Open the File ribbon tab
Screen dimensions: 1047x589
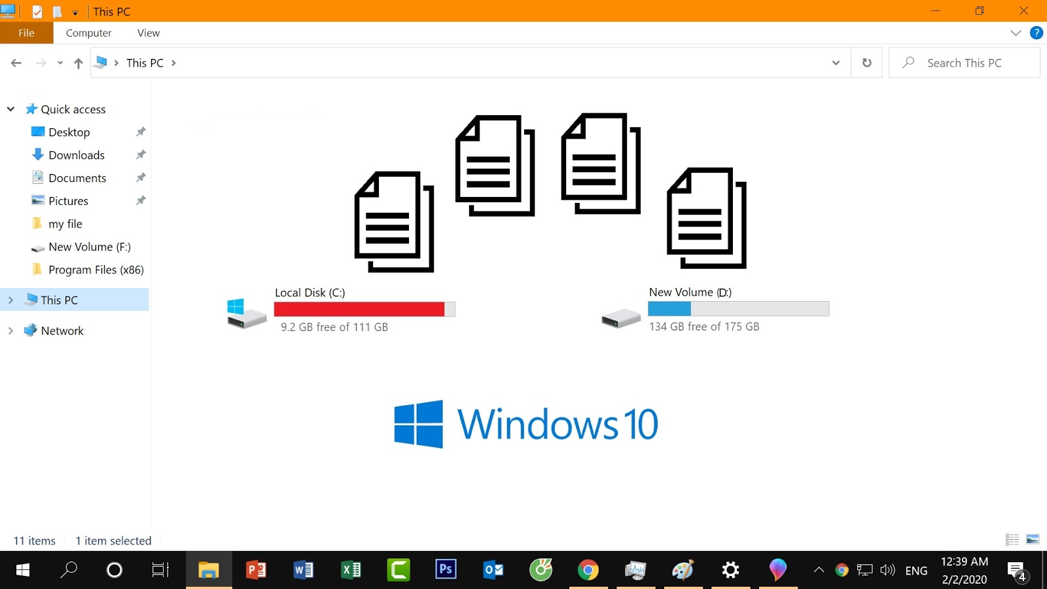click(x=26, y=33)
